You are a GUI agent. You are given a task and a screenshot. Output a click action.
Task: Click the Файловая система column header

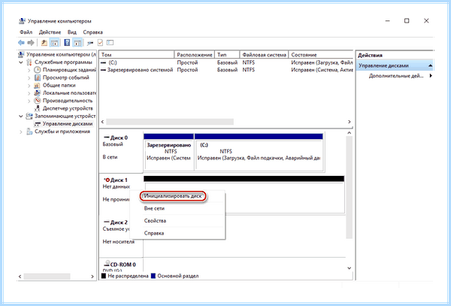pyautogui.click(x=264, y=55)
